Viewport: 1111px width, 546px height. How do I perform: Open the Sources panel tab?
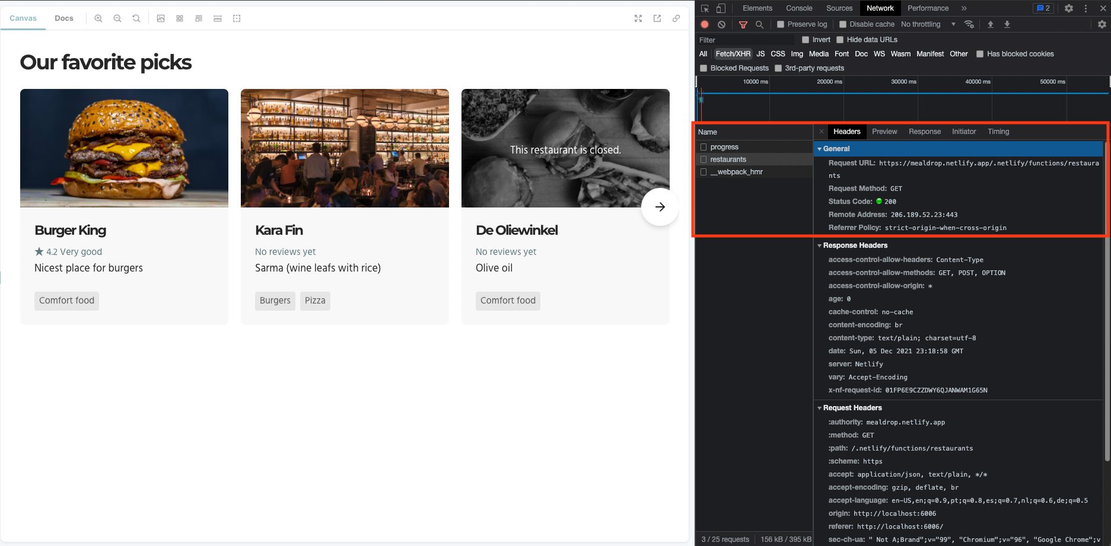coord(839,8)
